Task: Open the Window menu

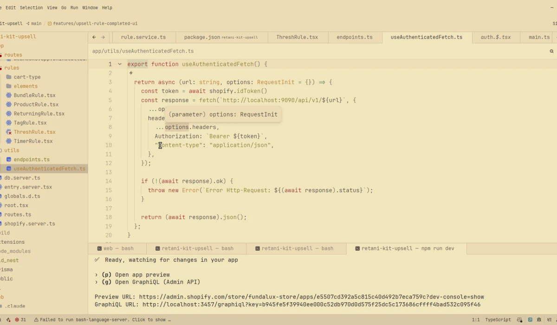Action: tap(90, 8)
